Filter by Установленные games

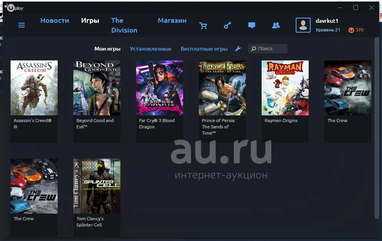tap(151, 49)
